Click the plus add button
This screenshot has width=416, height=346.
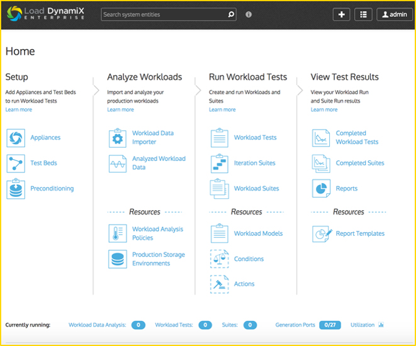[x=342, y=14]
